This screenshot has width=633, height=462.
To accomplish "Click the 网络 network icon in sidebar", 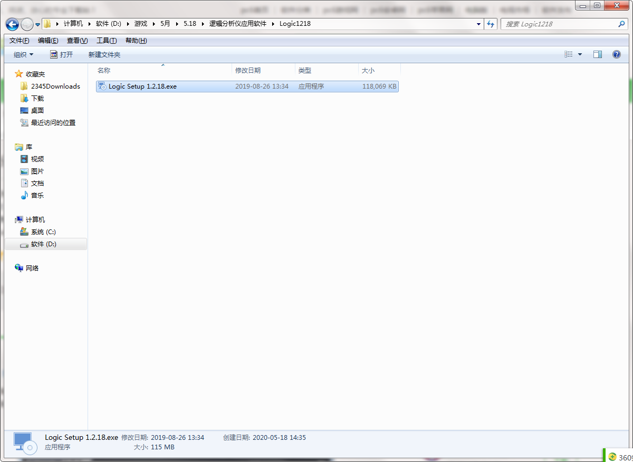I will coord(32,268).
